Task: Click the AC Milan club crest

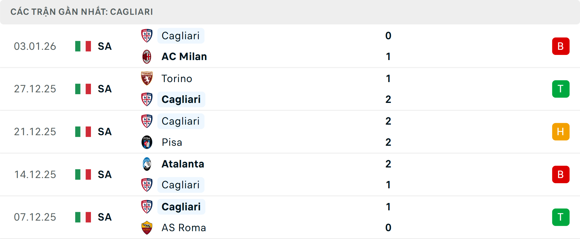Action: click(x=147, y=57)
